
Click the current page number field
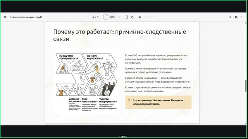[93, 17]
